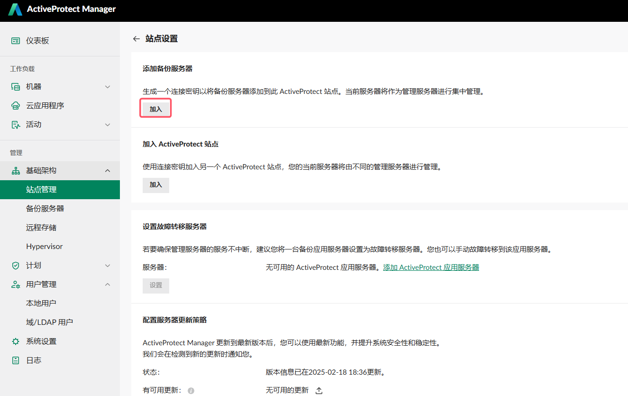Click the dashboard icon beside 仪表板

tap(16, 41)
